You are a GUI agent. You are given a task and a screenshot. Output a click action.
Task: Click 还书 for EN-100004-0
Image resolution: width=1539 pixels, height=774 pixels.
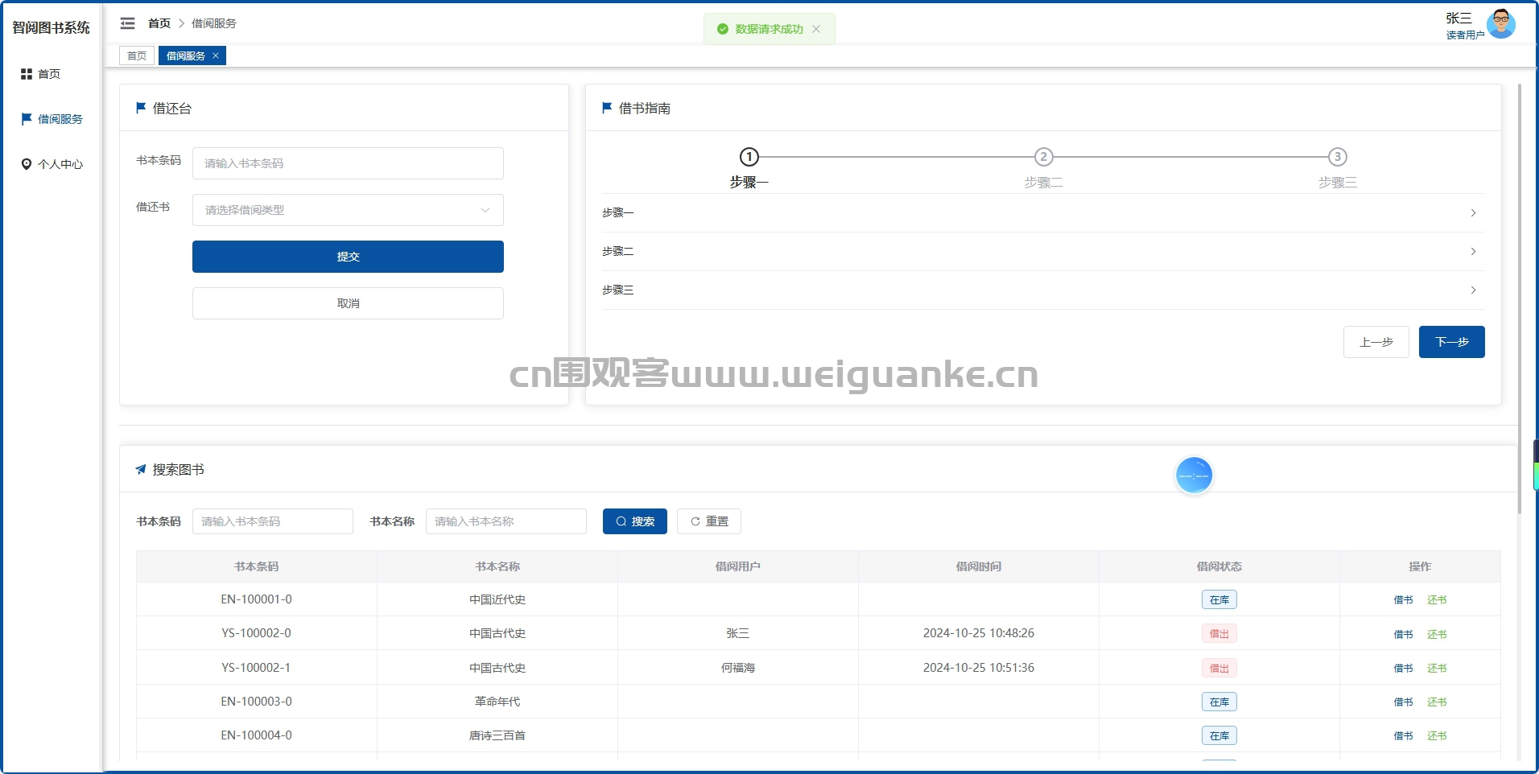tap(1437, 736)
